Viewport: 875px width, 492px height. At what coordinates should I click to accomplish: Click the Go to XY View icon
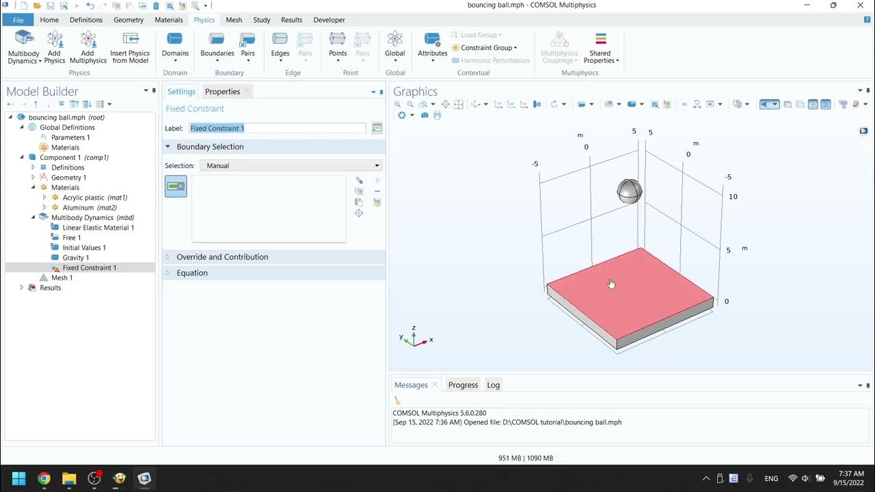pyautogui.click(x=498, y=105)
